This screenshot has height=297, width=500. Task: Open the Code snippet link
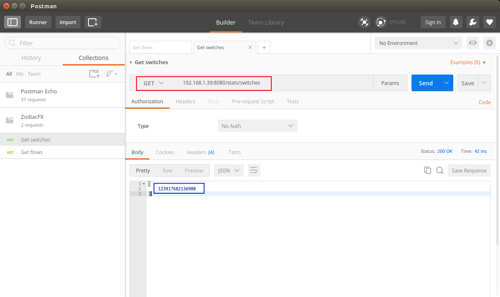coord(485,102)
